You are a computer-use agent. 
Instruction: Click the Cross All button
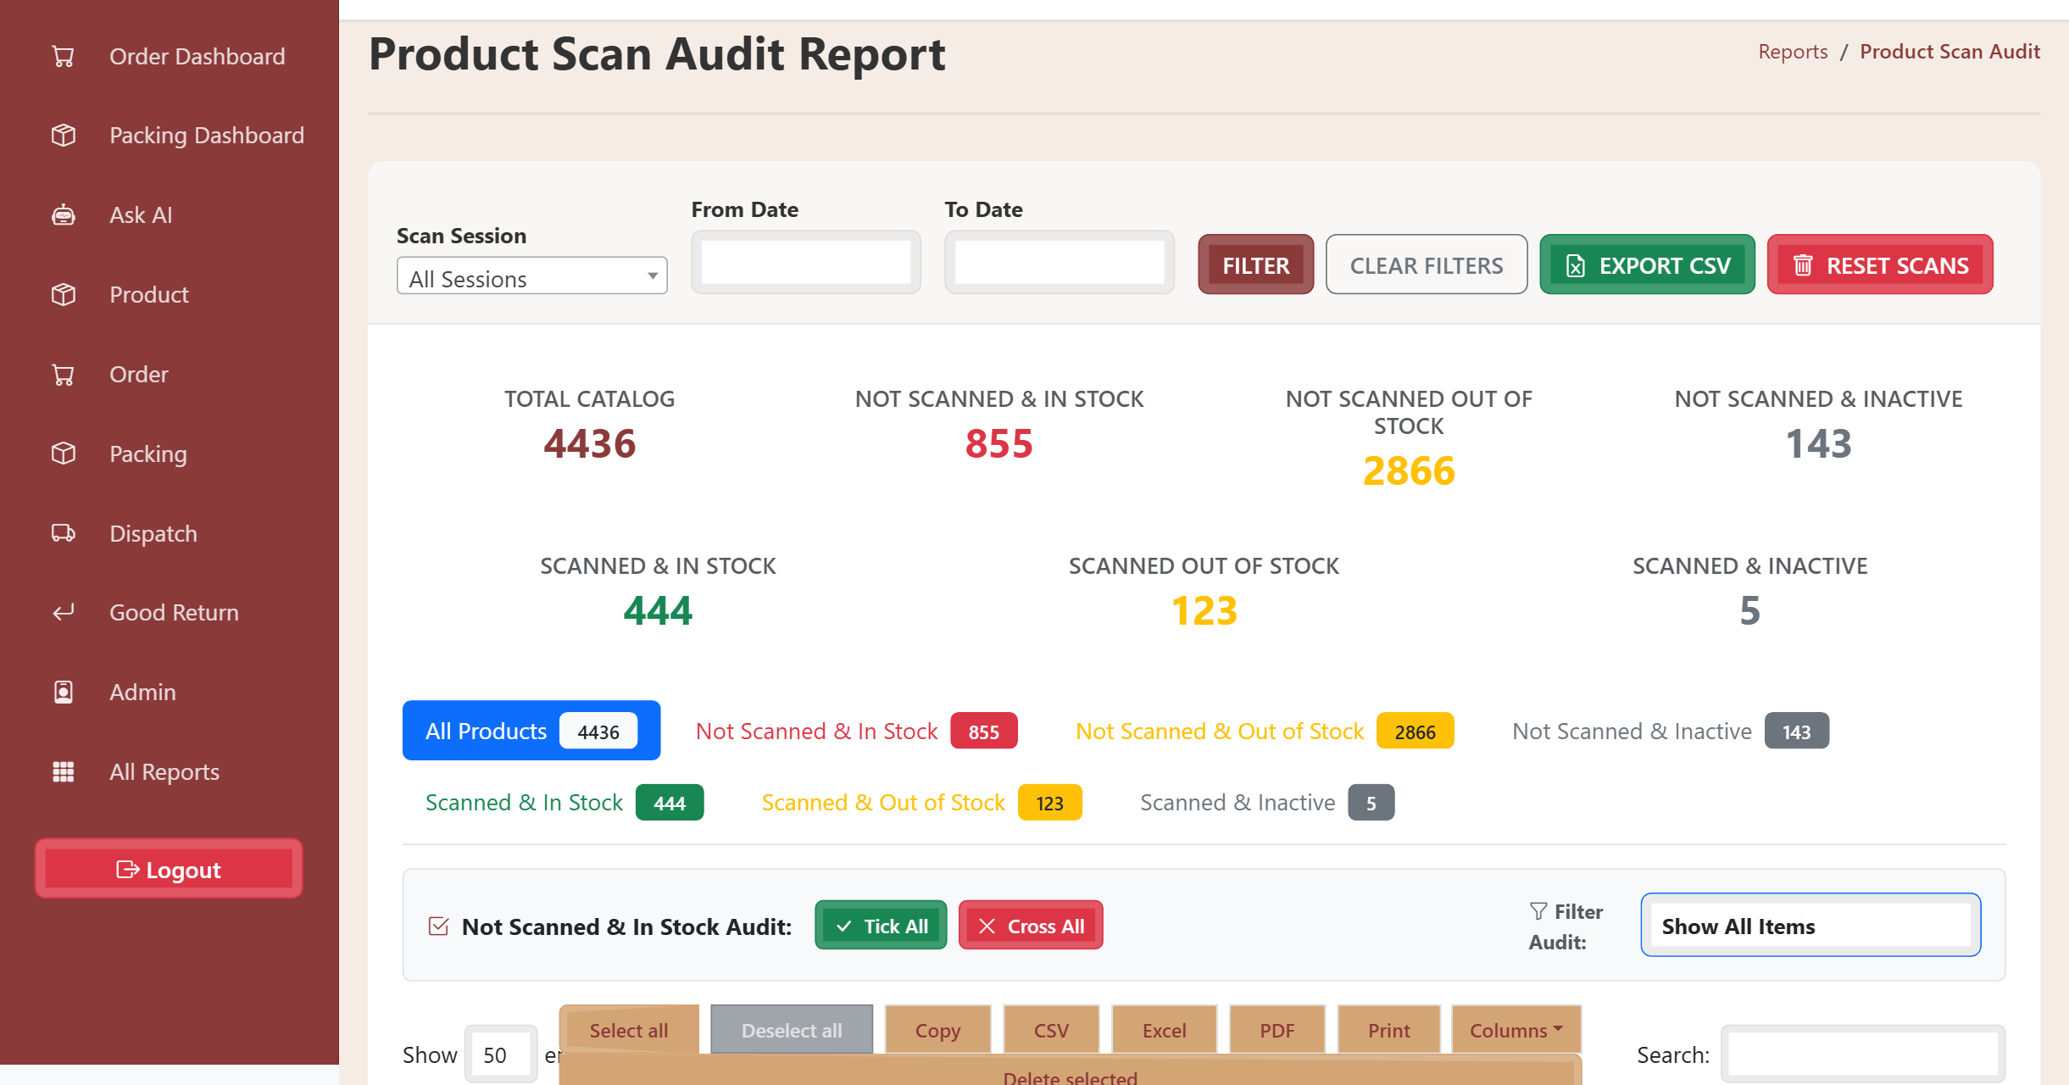[1031, 926]
